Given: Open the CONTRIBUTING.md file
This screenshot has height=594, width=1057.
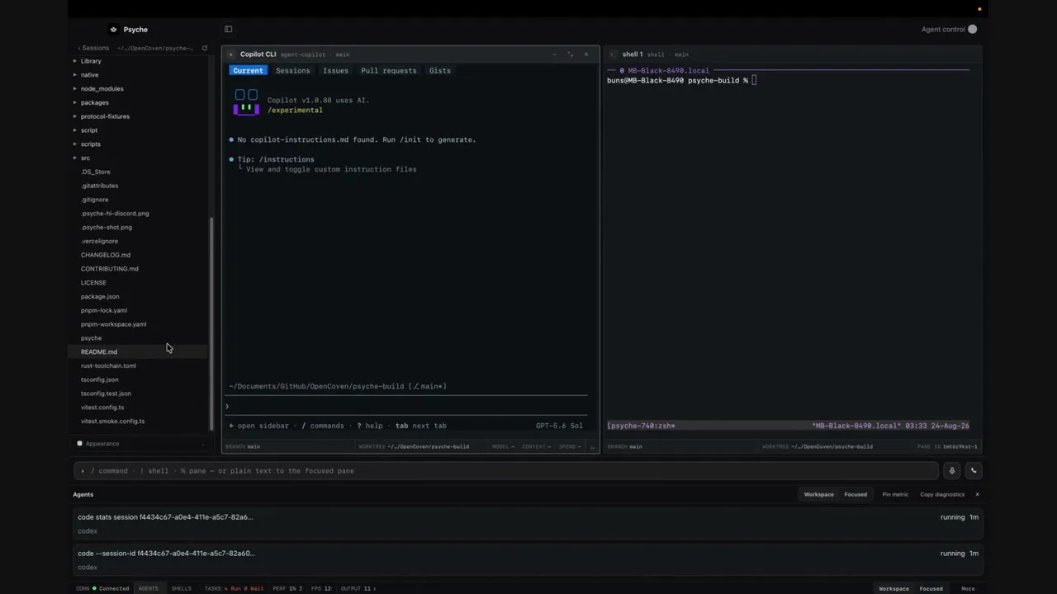Looking at the screenshot, I should [x=110, y=269].
